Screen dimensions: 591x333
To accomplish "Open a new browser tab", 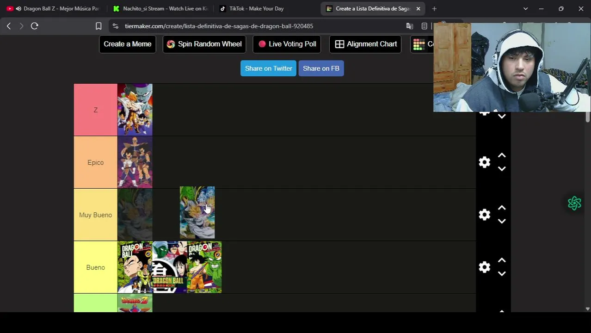I will (434, 9).
